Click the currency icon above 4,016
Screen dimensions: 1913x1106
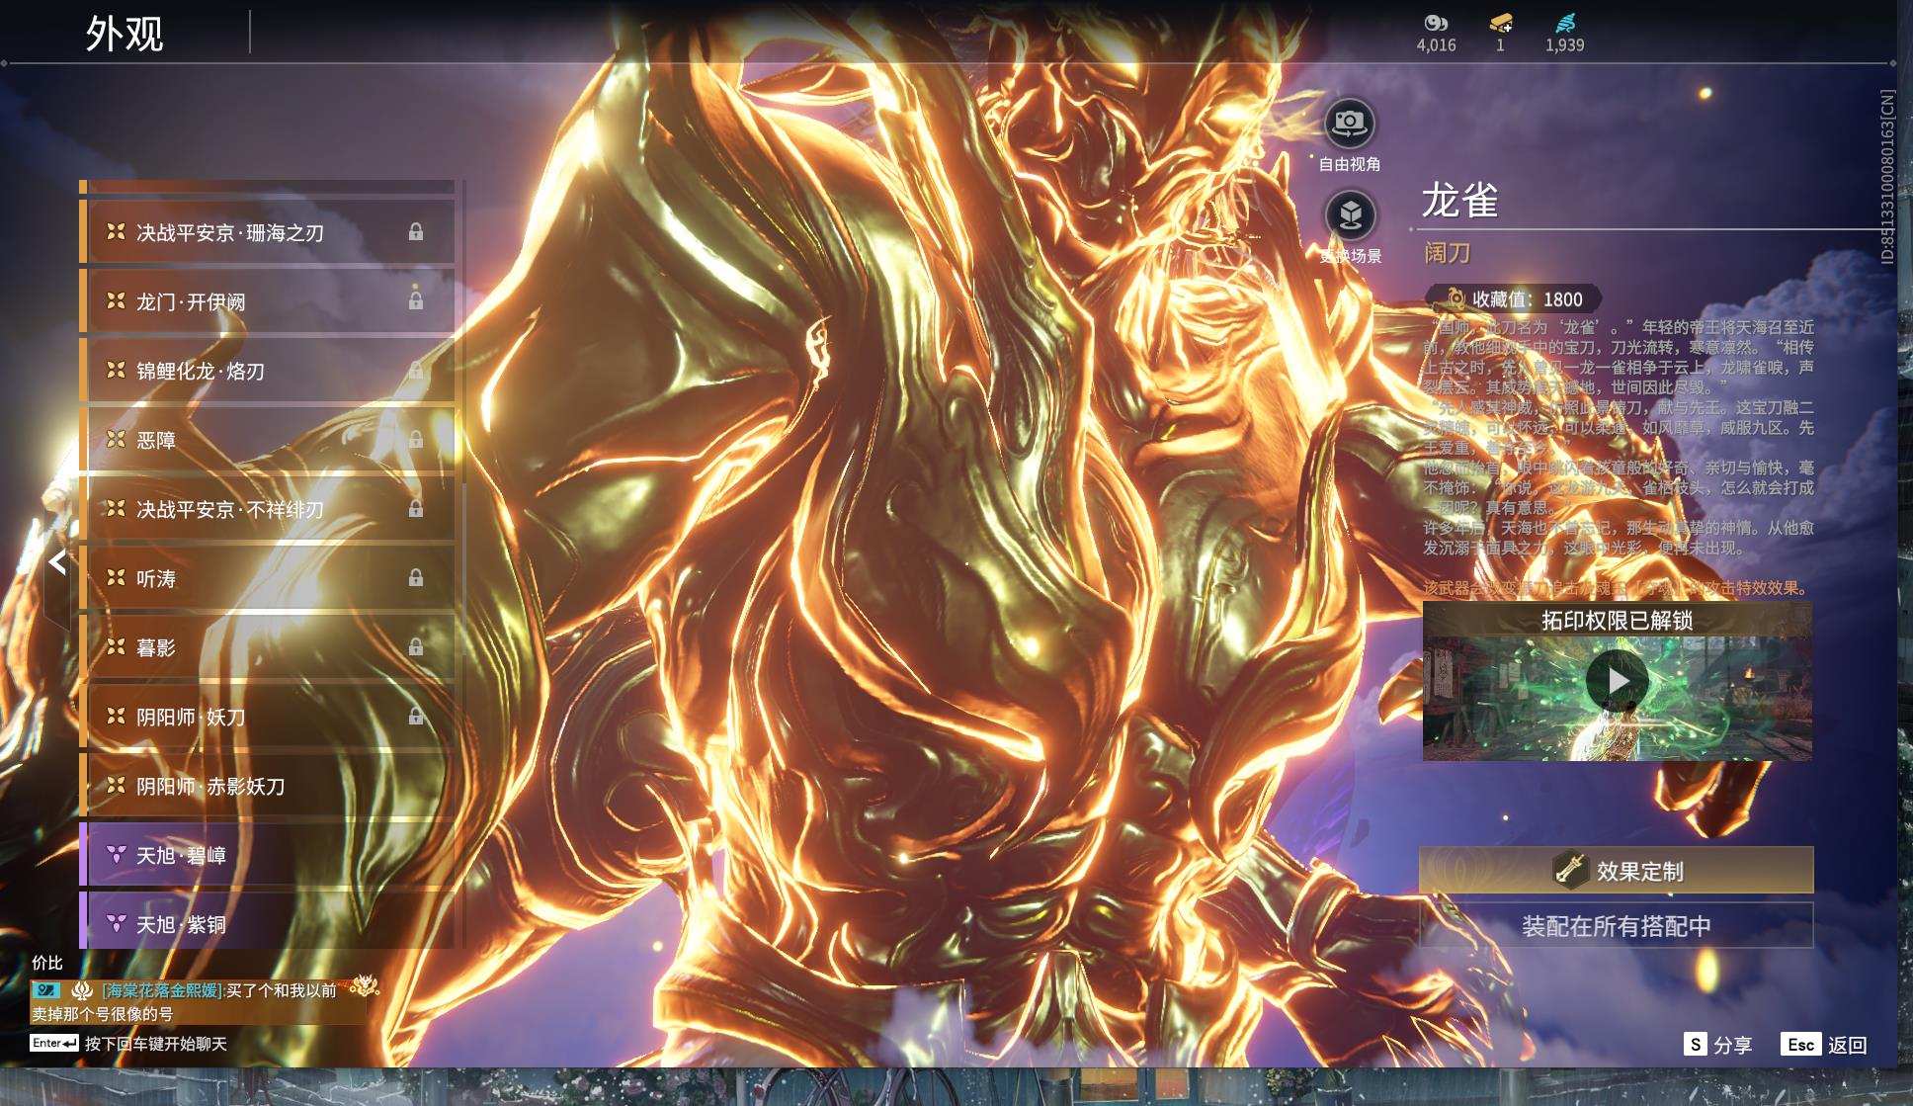click(x=1436, y=23)
